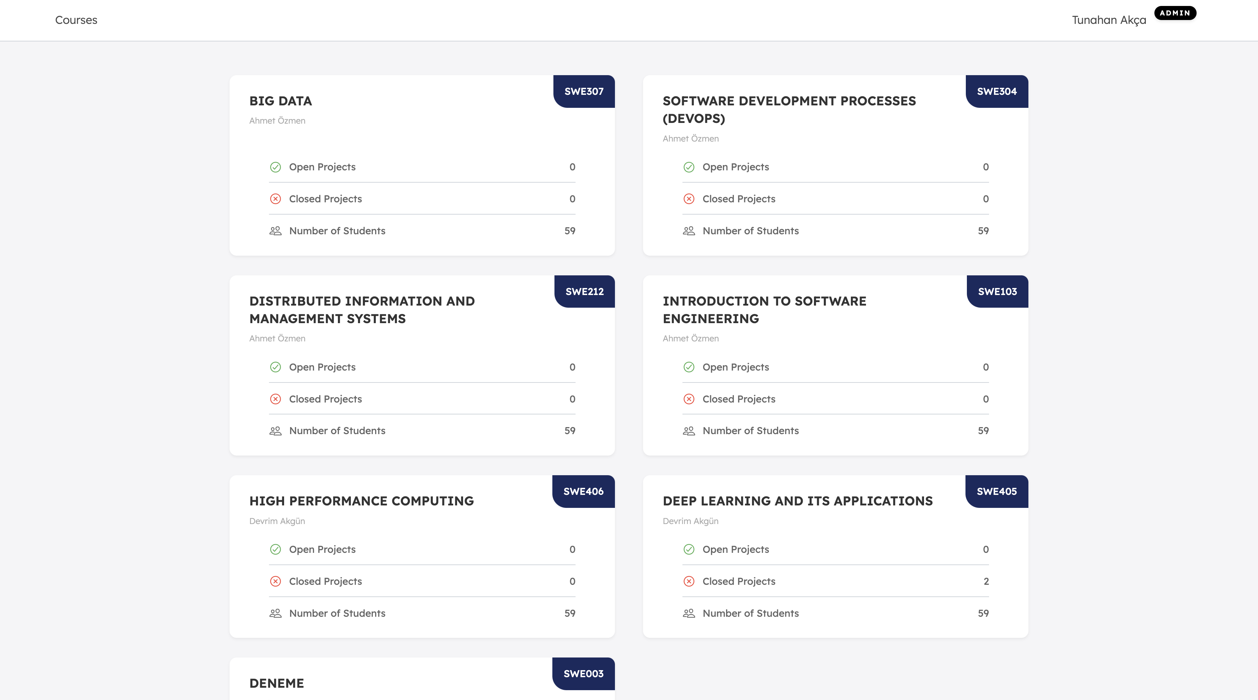1258x700 pixels.
Task: Click instructor Ahmet Özmen under Big Data
Action: (277, 121)
